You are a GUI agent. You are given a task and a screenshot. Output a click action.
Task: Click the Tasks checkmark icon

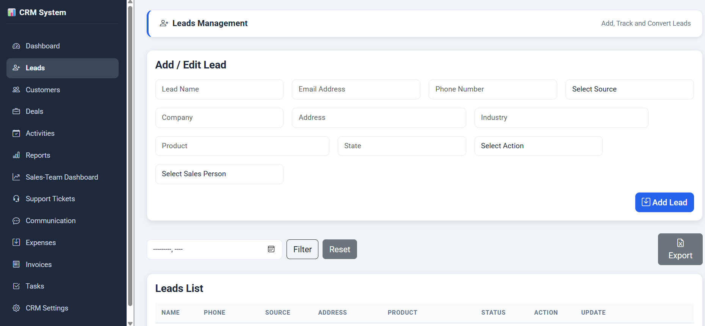pos(16,286)
